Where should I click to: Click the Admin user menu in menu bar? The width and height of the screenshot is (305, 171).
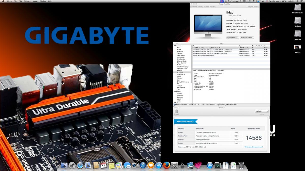pos(291,1)
